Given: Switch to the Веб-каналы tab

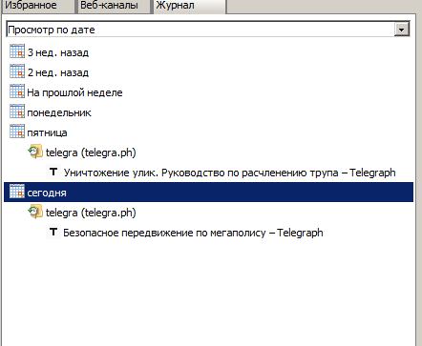Looking at the screenshot, I should tap(113, 6).
